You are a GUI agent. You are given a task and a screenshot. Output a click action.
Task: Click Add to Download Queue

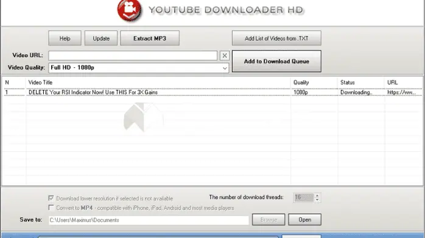pyautogui.click(x=276, y=61)
